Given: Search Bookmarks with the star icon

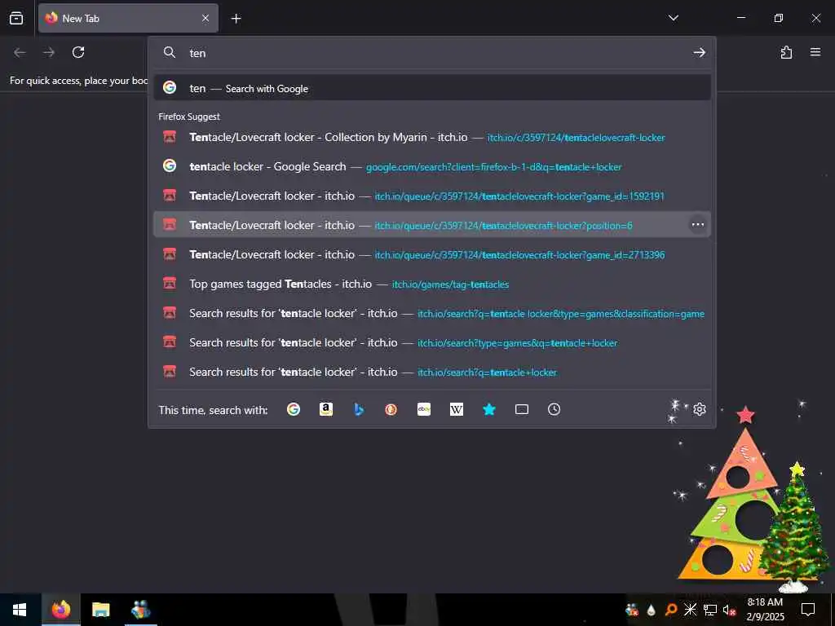Looking at the screenshot, I should (x=489, y=409).
